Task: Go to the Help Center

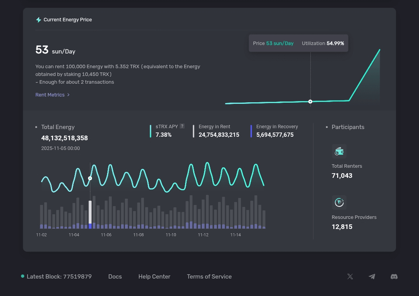Action: tap(154, 277)
